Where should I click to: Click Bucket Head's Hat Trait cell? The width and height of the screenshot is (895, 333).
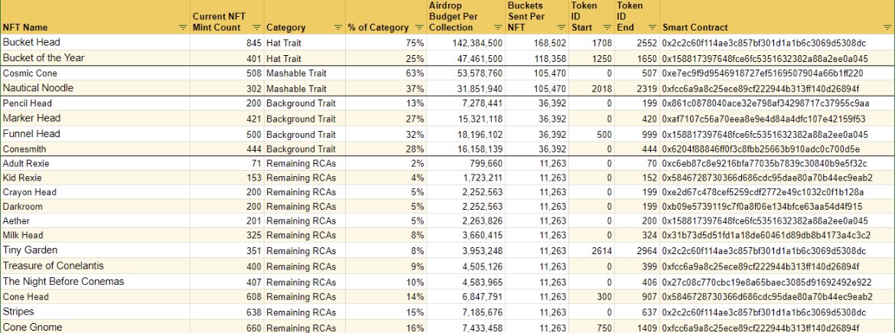coord(304,43)
